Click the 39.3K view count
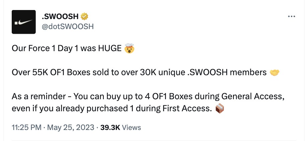This screenshot has height=141, width=306. (110, 127)
